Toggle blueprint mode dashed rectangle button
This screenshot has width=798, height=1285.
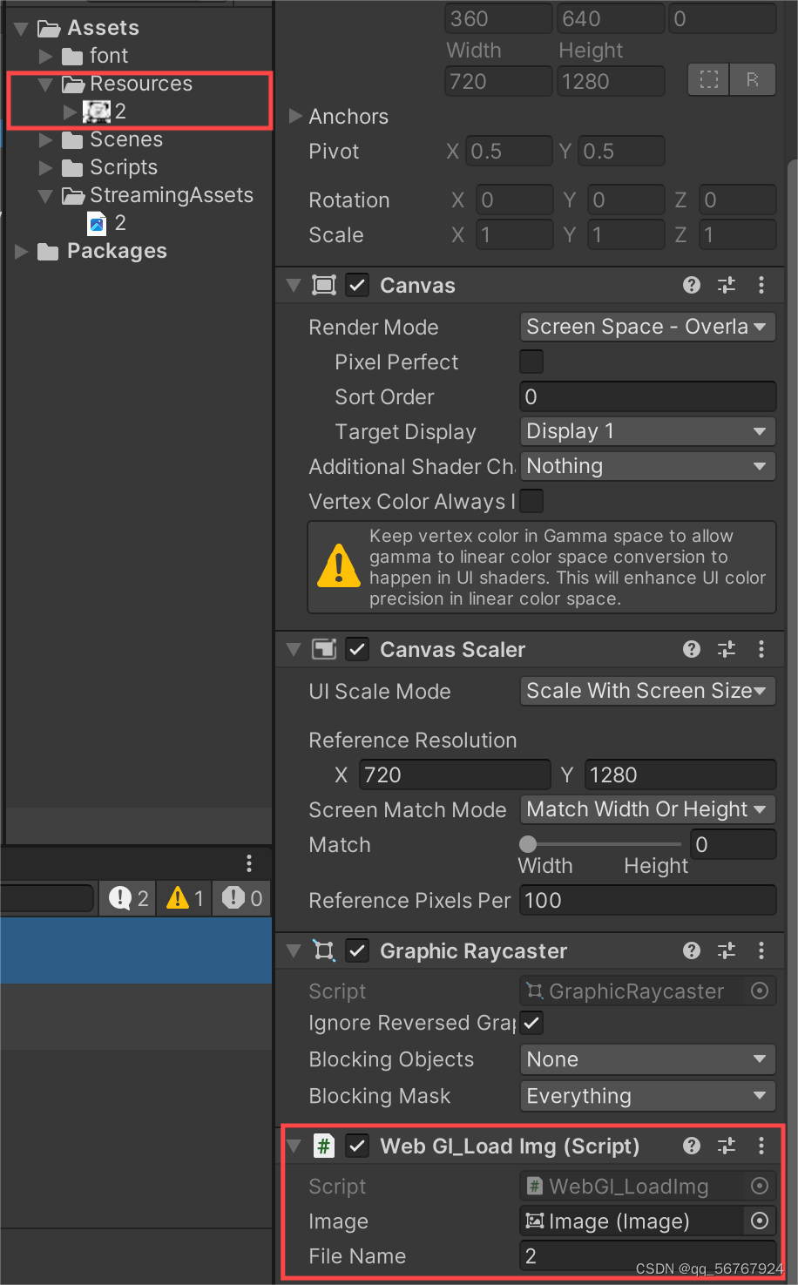point(709,81)
